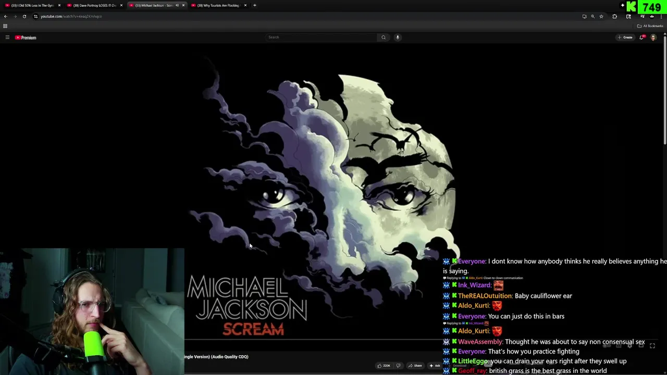Click username Ink_Wizard in chat
Viewport: 667px width, 375px height.
[x=474, y=285]
